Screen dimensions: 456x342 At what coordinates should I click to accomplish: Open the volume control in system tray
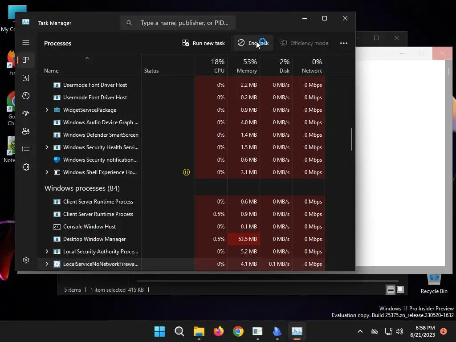click(399, 331)
